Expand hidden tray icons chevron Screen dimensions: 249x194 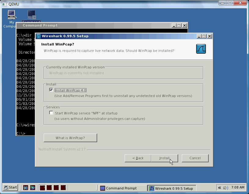click(x=219, y=188)
